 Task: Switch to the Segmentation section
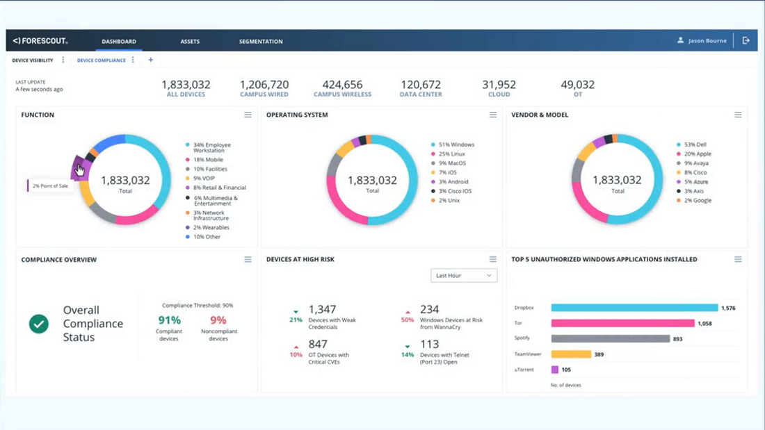click(x=260, y=41)
